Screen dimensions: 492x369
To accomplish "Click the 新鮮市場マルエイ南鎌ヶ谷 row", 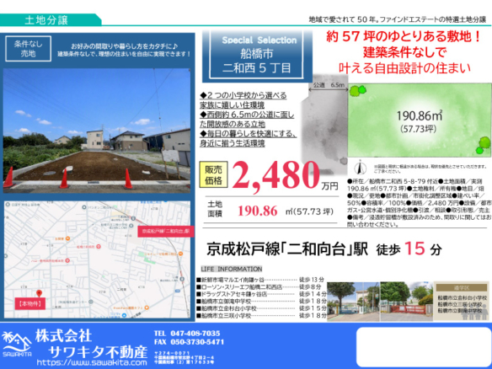I will tap(261, 280).
